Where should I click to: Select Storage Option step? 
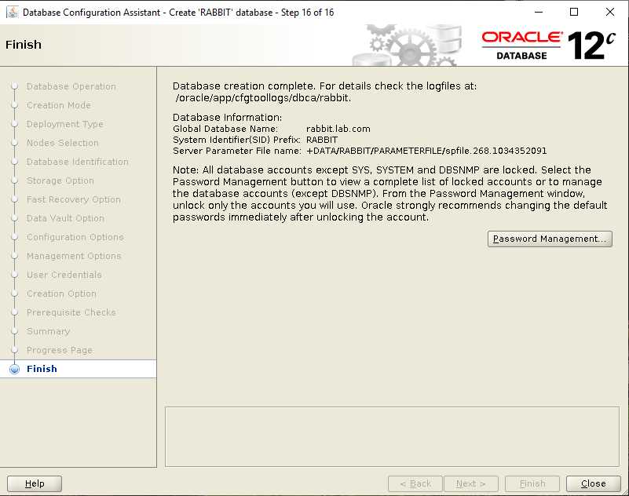pyautogui.click(x=60, y=181)
